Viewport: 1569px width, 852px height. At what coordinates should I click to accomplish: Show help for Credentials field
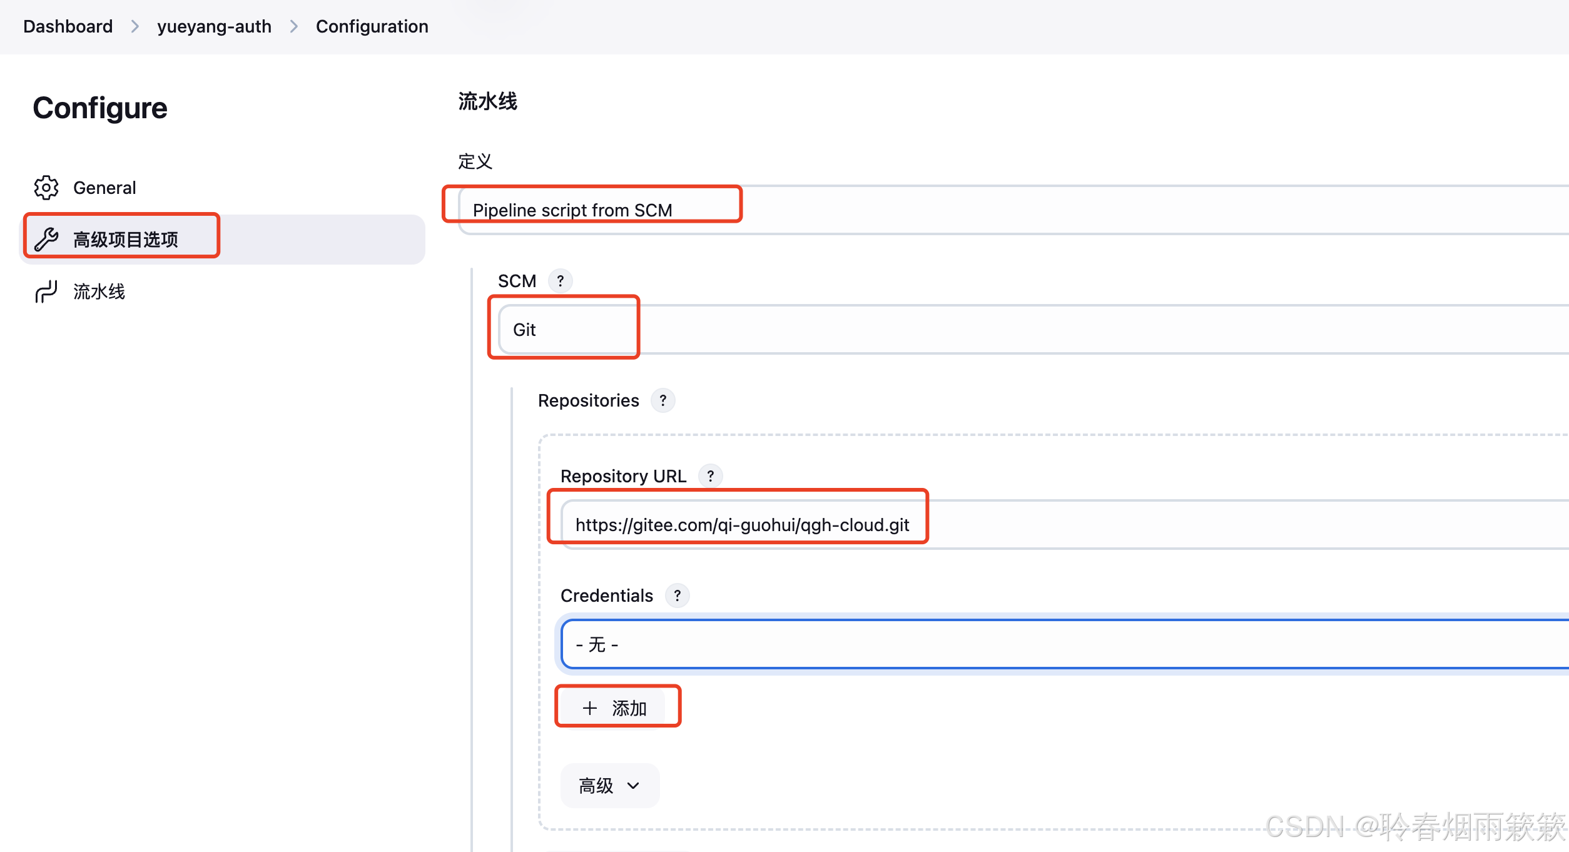(x=677, y=596)
